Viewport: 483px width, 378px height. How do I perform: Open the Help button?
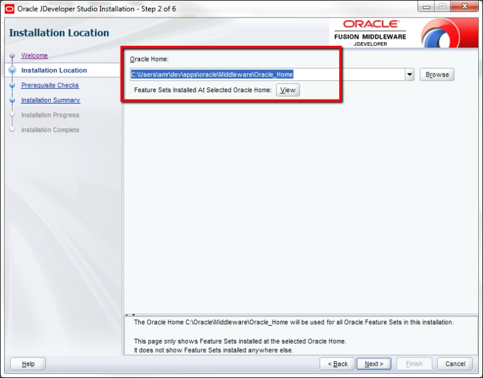coord(28,364)
